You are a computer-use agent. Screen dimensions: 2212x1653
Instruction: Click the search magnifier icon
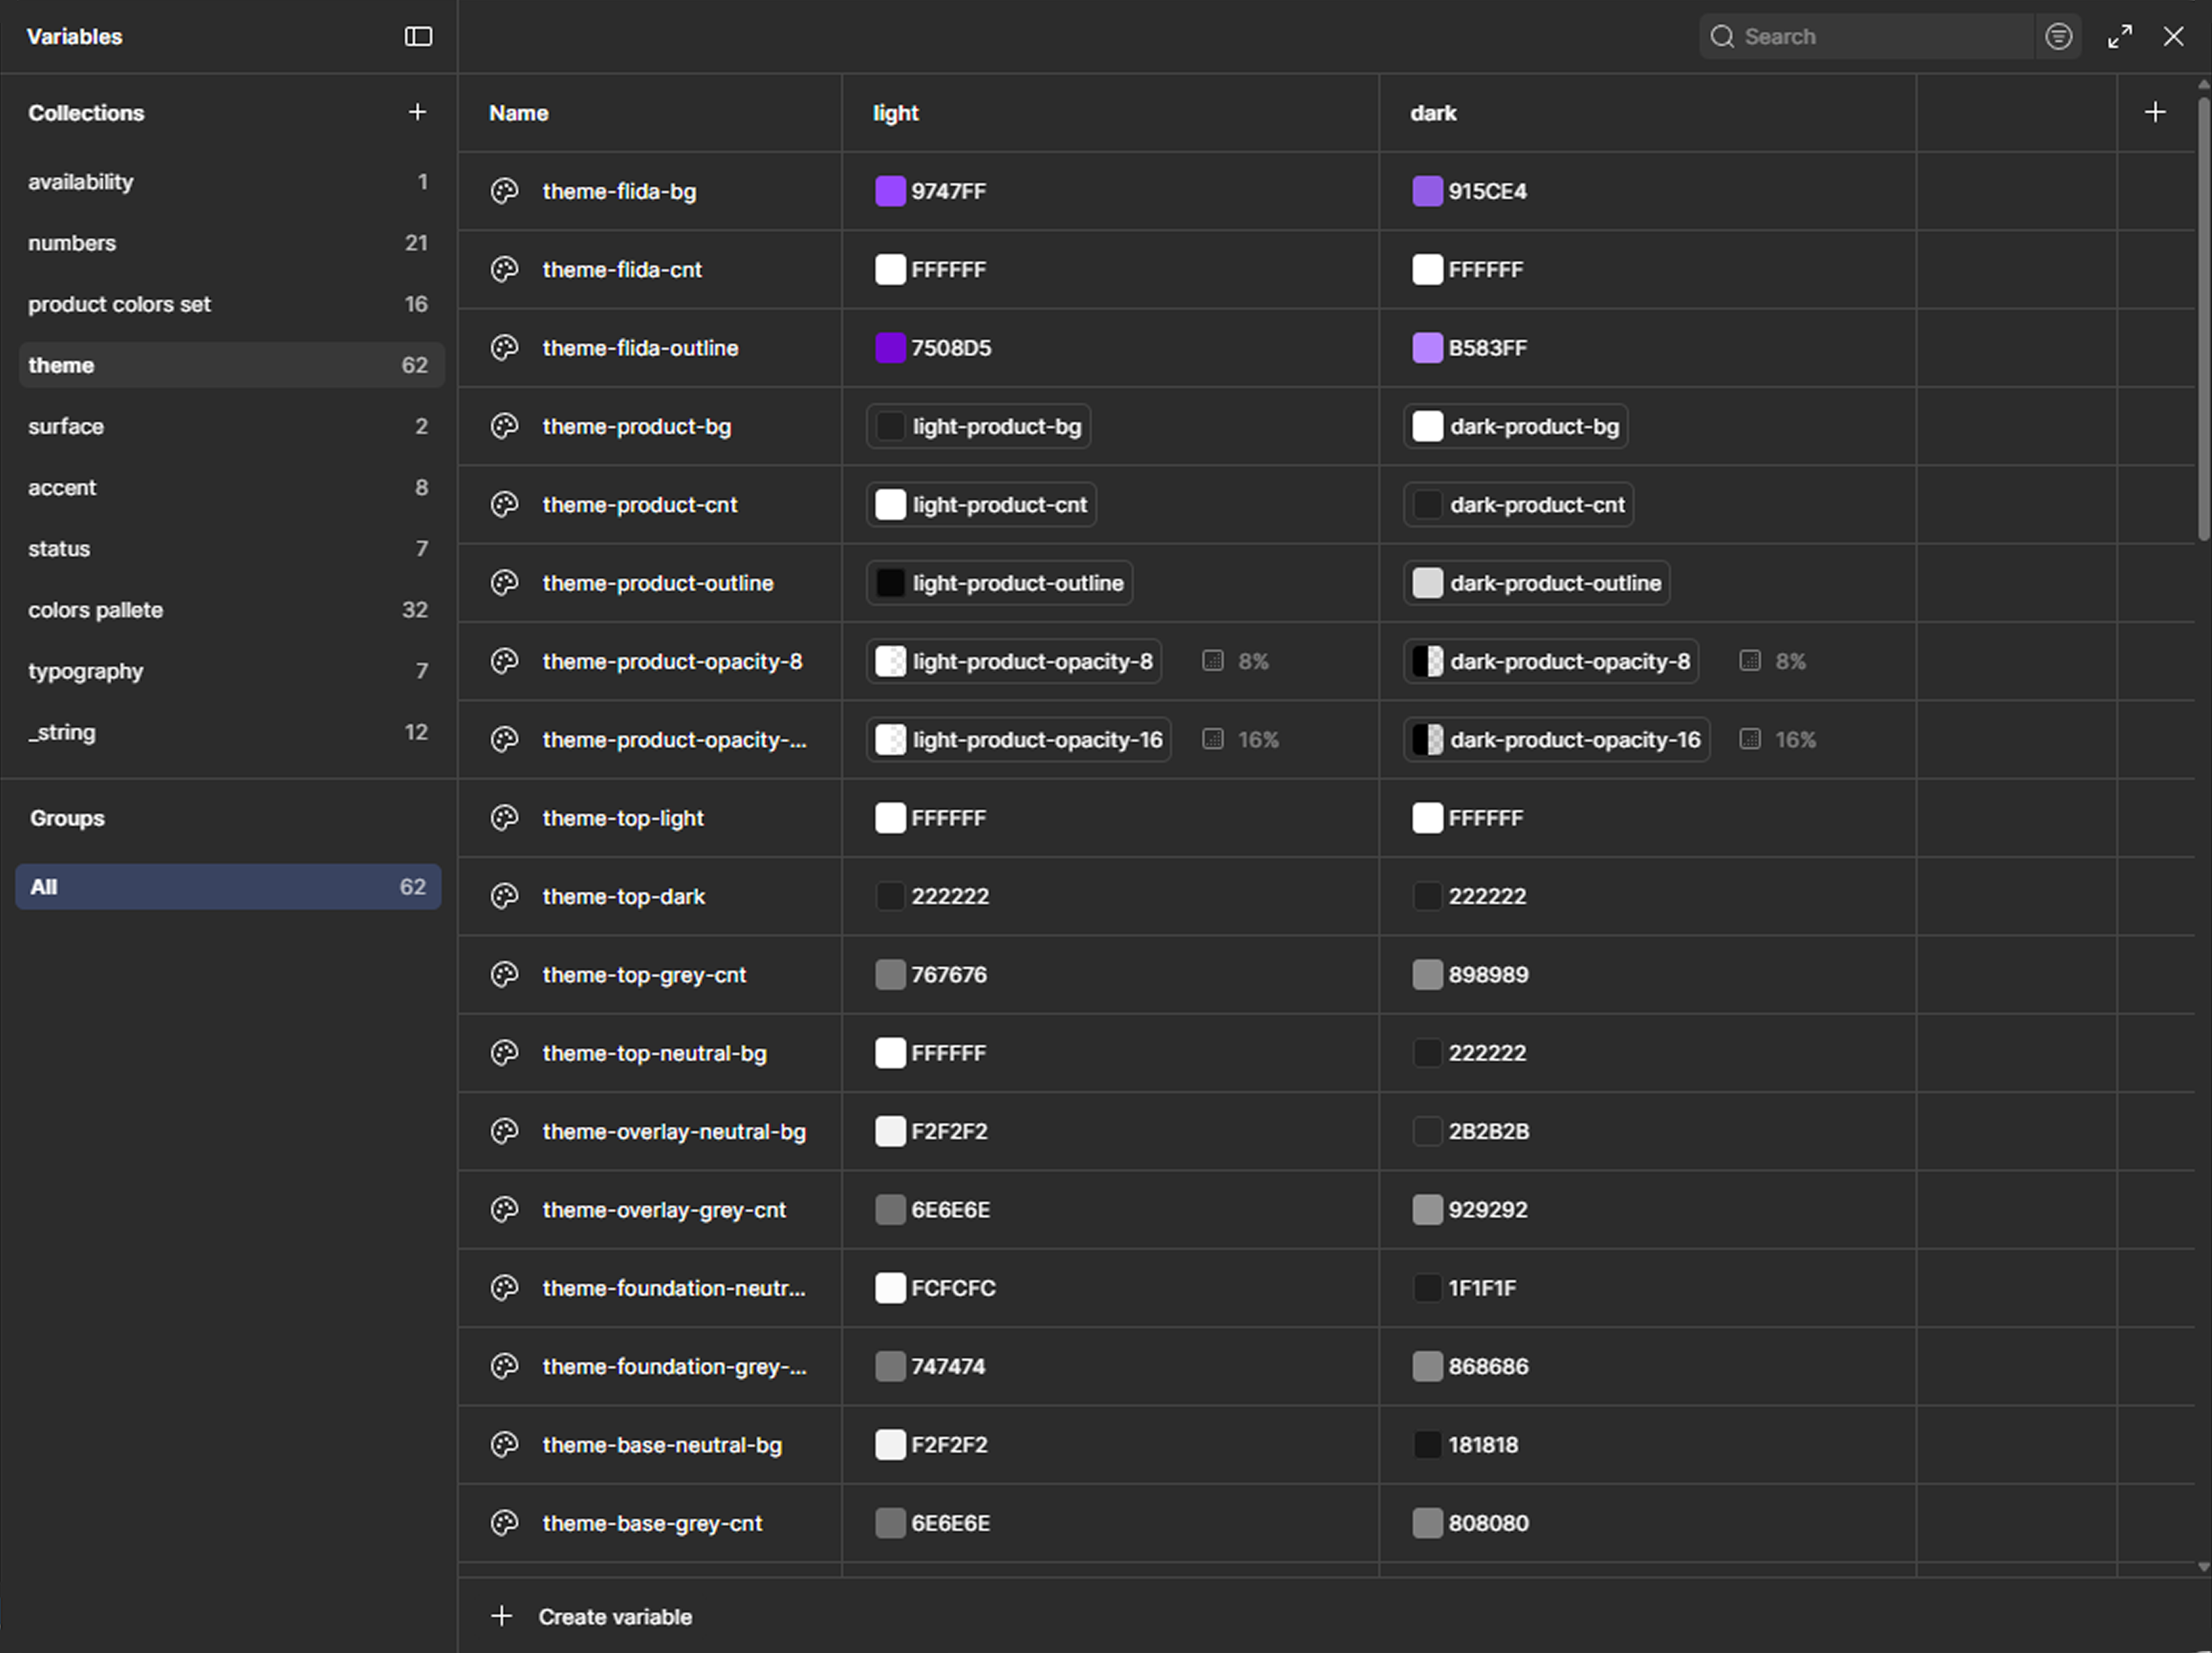[1721, 37]
